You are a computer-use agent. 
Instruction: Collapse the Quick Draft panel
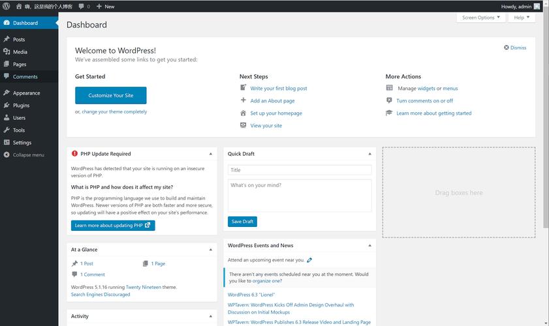(369, 154)
